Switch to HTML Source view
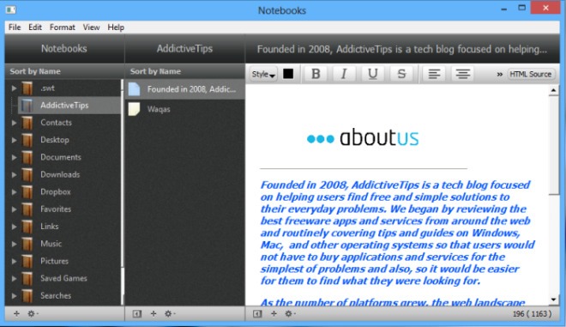566x327 pixels. (530, 74)
